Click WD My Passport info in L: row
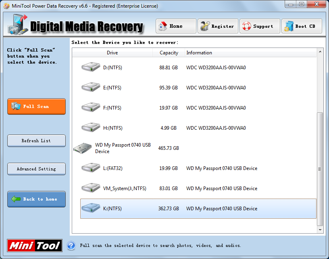This screenshot has width=329, height=259. [222, 168]
